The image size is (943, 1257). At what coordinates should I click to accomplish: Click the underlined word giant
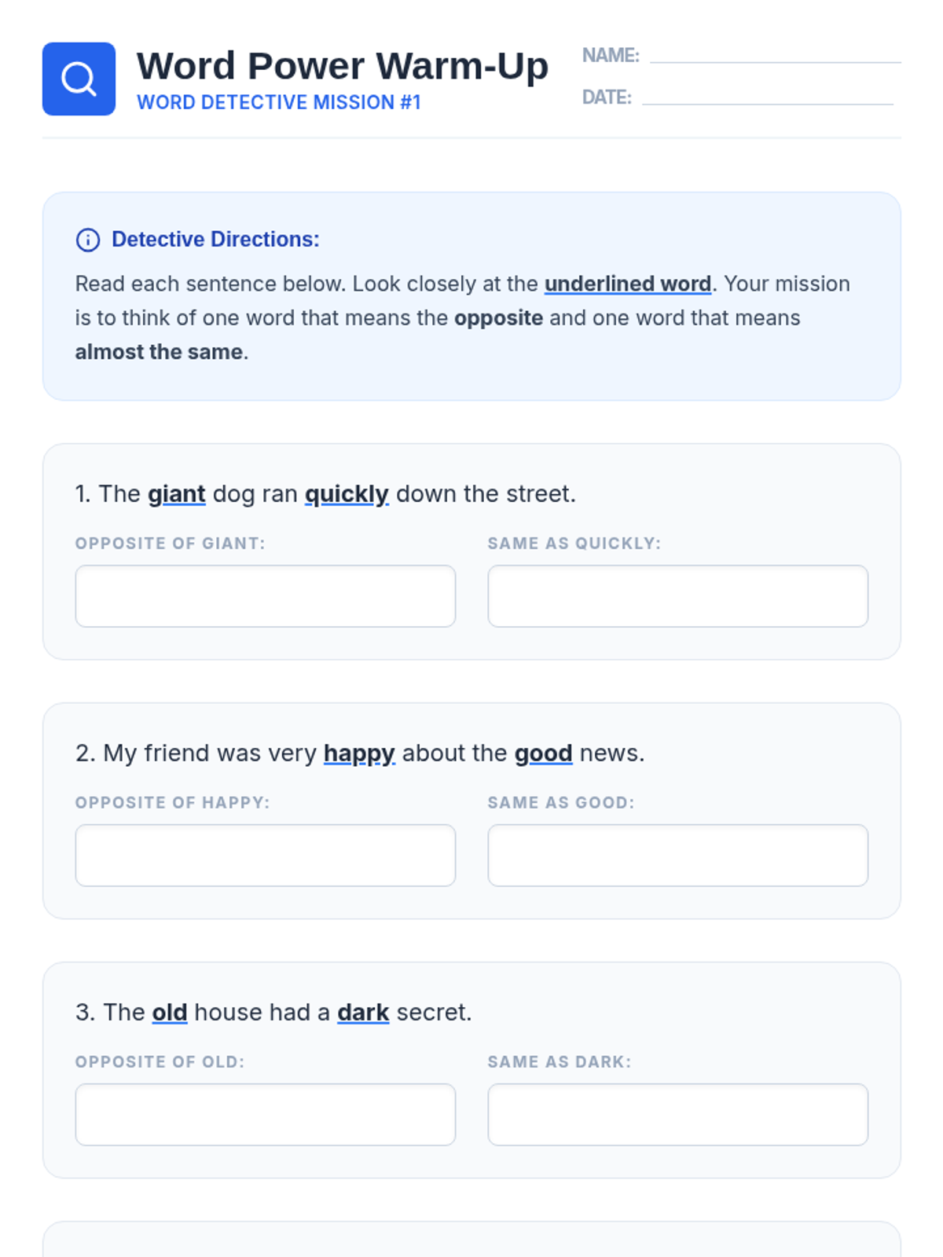[x=177, y=494]
